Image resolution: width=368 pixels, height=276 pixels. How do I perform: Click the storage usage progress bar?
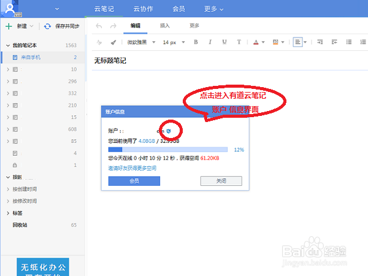point(168,150)
